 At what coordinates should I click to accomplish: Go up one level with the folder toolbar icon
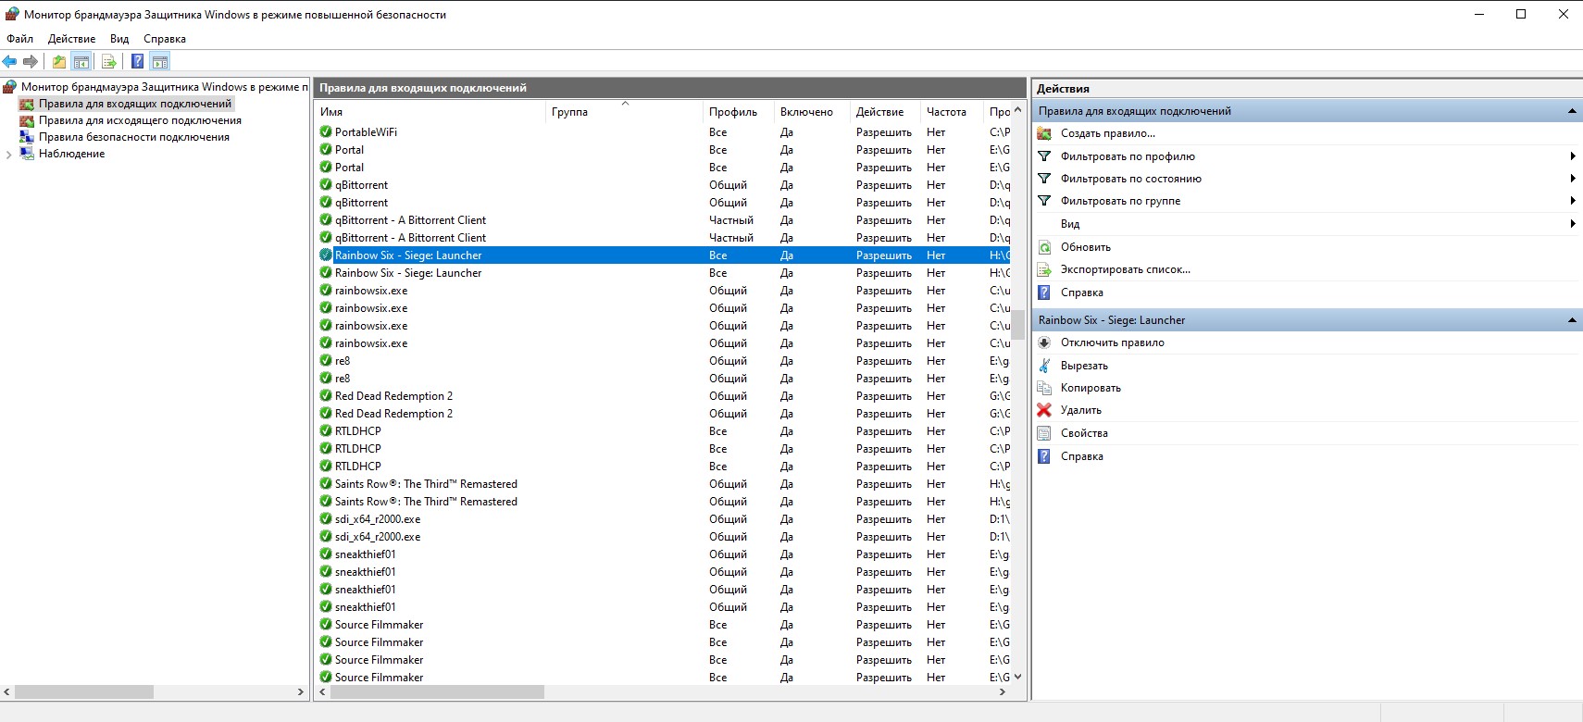pos(59,62)
